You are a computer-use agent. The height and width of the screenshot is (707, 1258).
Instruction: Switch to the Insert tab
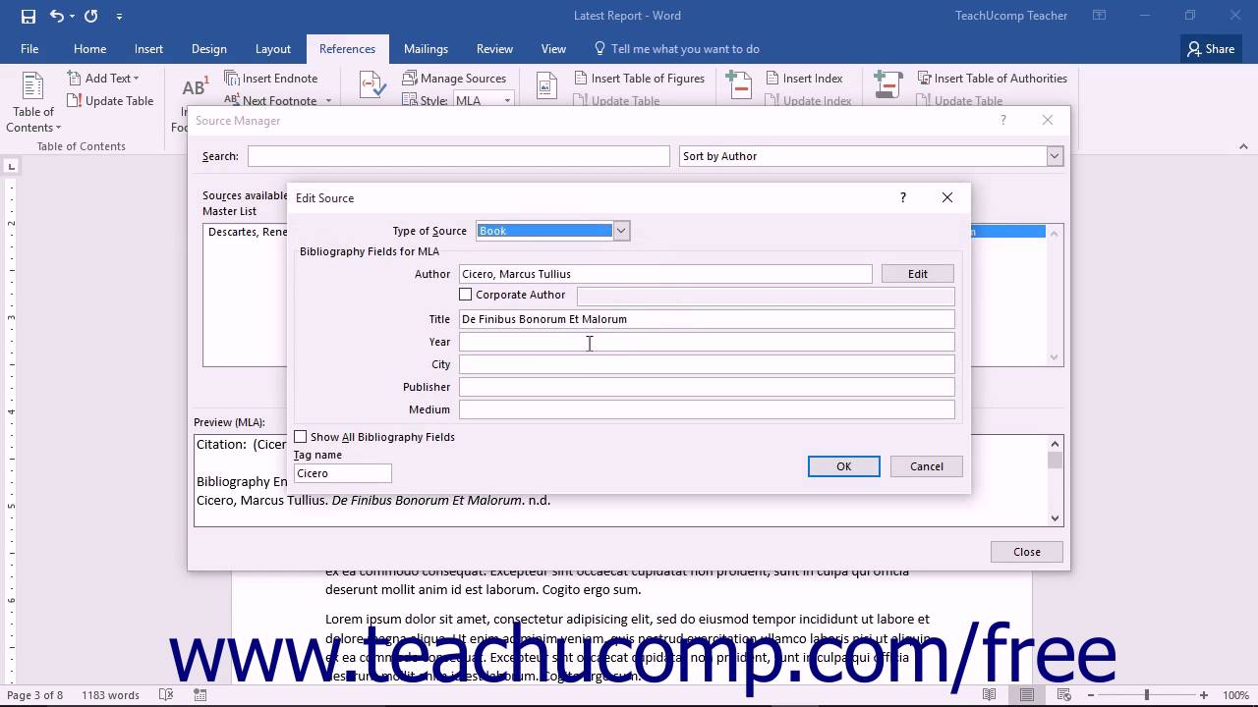148,49
